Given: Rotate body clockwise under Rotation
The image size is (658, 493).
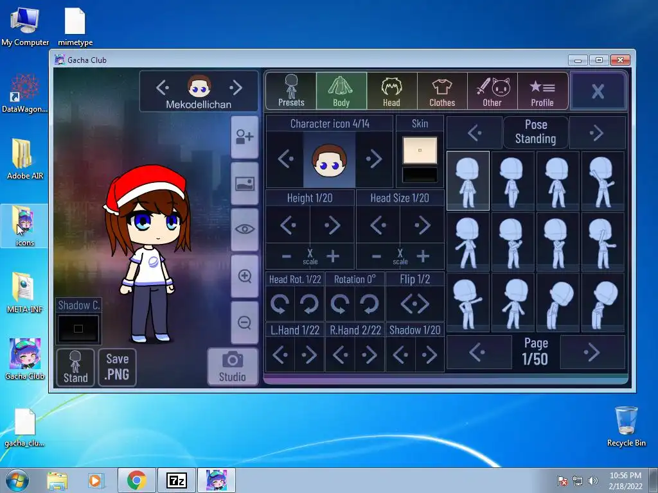Looking at the screenshot, I should point(369,304).
